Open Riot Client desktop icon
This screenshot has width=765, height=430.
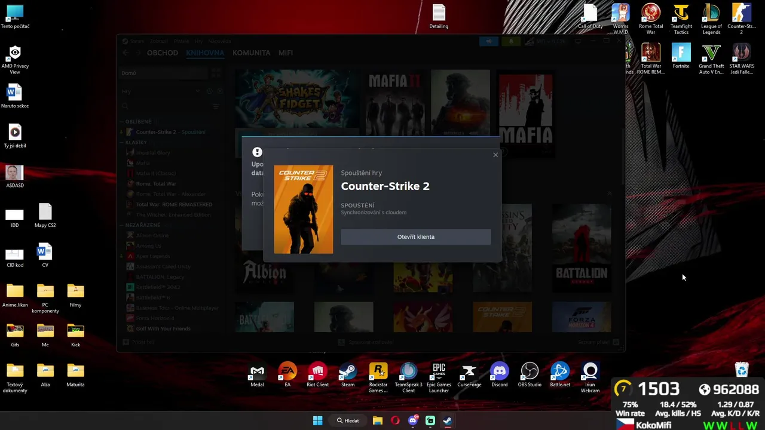pyautogui.click(x=317, y=375)
